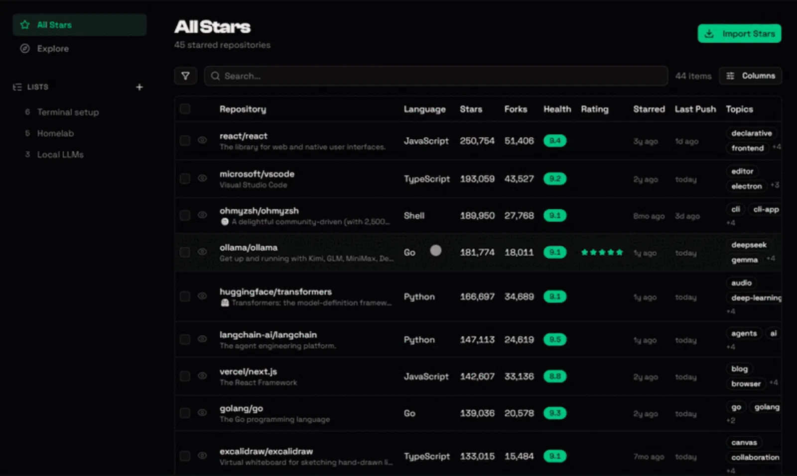Click the golang topic tag
Image resolution: width=797 pixels, height=476 pixels.
pos(766,407)
